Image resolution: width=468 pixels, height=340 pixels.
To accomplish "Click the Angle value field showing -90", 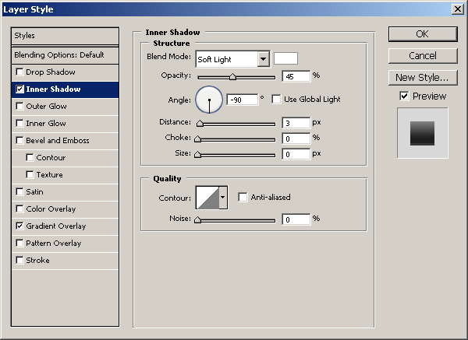I will (242, 100).
